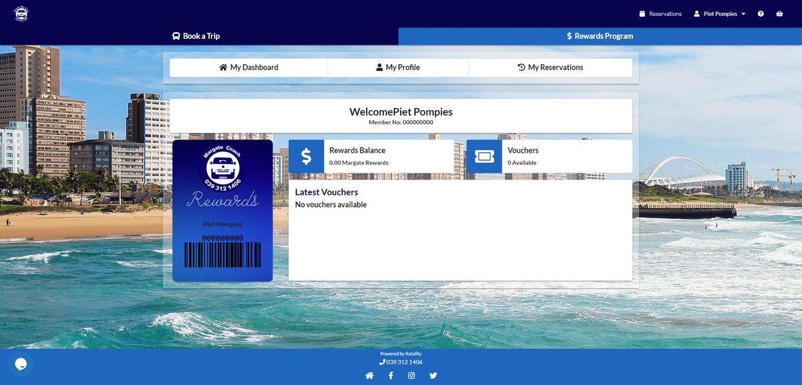
Task: Go to My Dashboard
Action: click(x=249, y=67)
